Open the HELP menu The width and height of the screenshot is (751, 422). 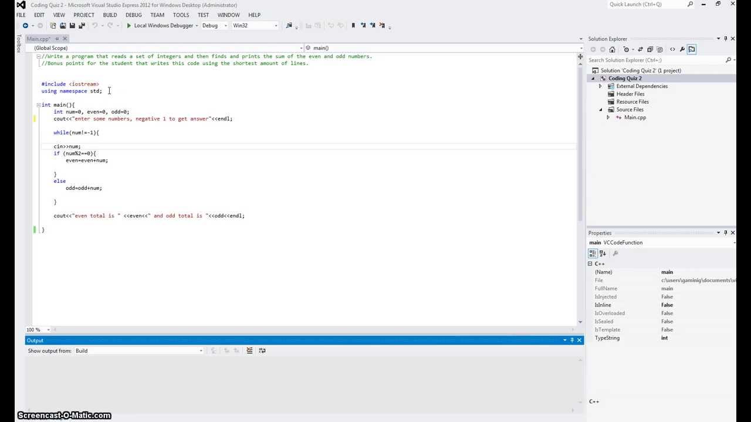(254, 15)
